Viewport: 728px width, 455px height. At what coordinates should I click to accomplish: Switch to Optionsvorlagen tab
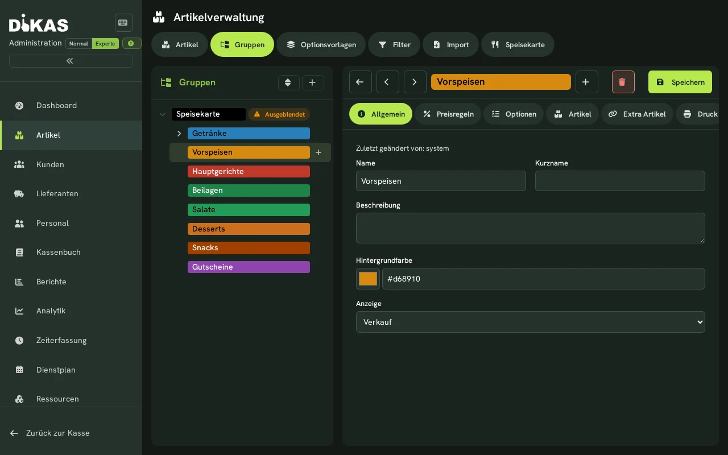[321, 44]
